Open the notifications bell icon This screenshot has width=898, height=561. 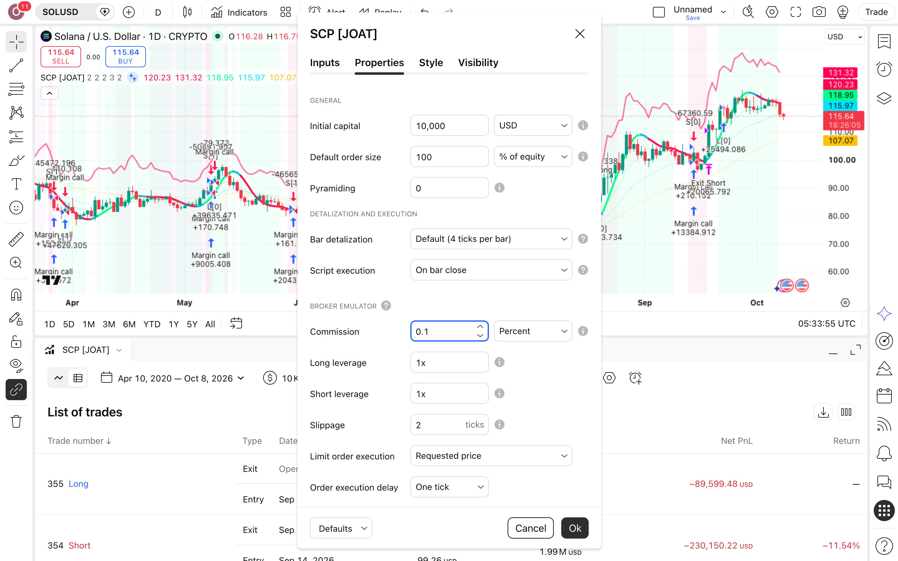tap(884, 453)
